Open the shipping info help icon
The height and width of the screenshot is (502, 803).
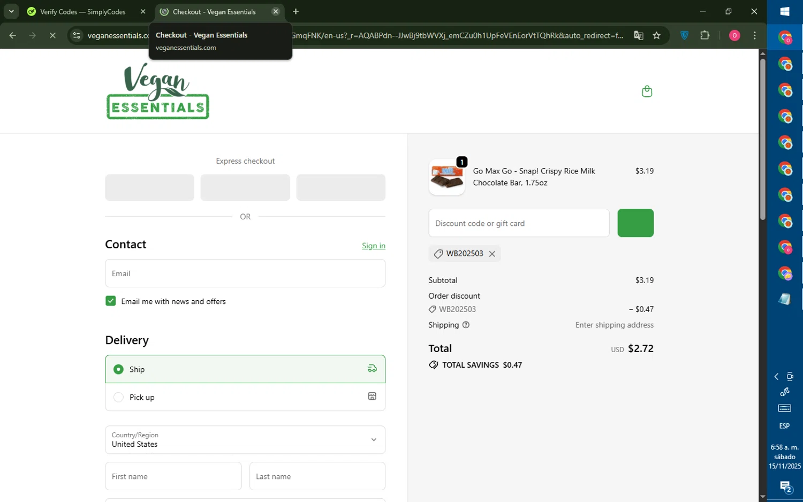pos(466,325)
